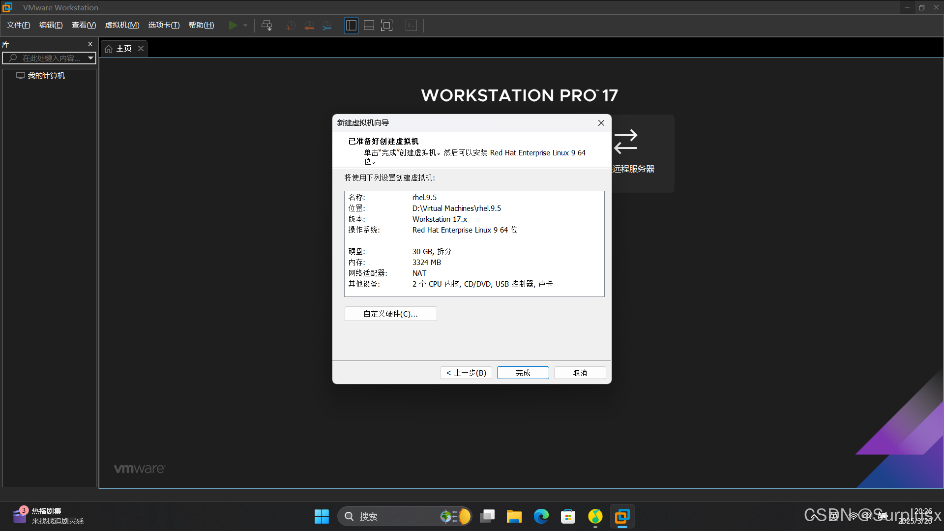
Task: Click the library search input field
Action: tap(49, 58)
